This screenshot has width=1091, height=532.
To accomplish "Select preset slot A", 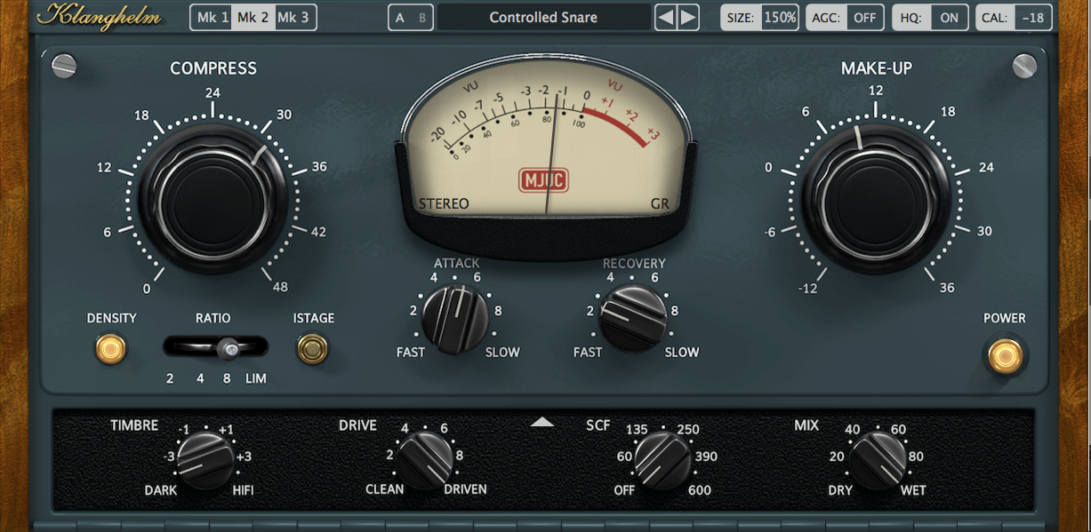I will pyautogui.click(x=400, y=18).
